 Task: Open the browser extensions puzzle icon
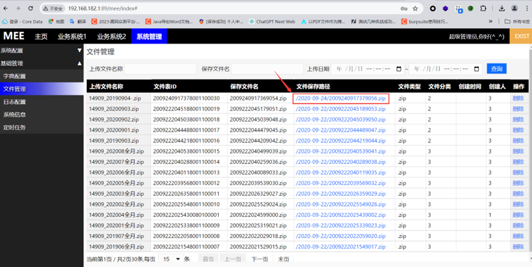484,9
